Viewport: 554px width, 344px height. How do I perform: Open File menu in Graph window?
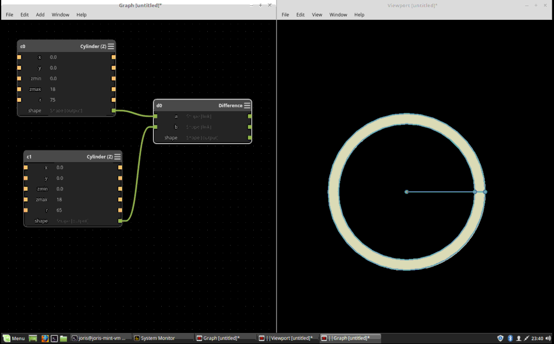(x=9, y=14)
